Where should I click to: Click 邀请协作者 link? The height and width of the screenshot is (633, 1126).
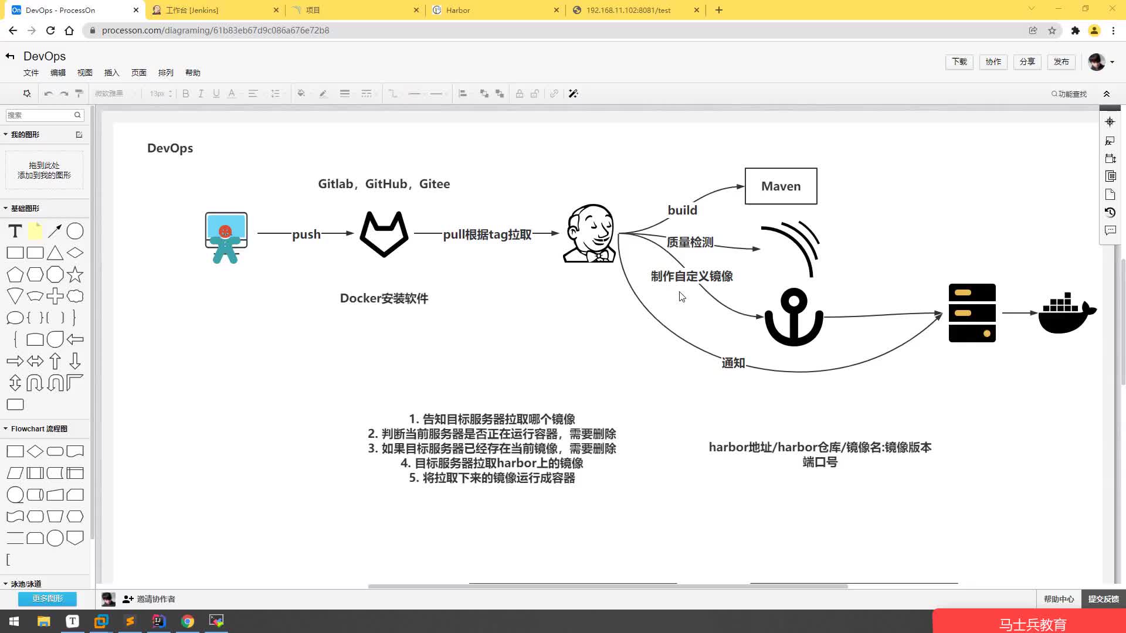click(x=150, y=599)
